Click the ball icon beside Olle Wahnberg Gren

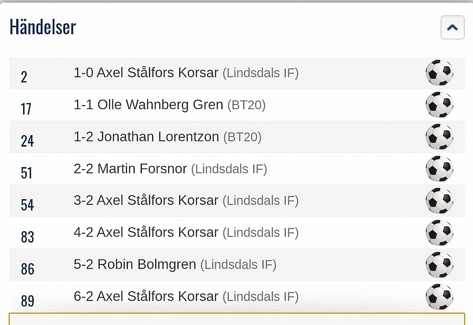click(x=439, y=105)
